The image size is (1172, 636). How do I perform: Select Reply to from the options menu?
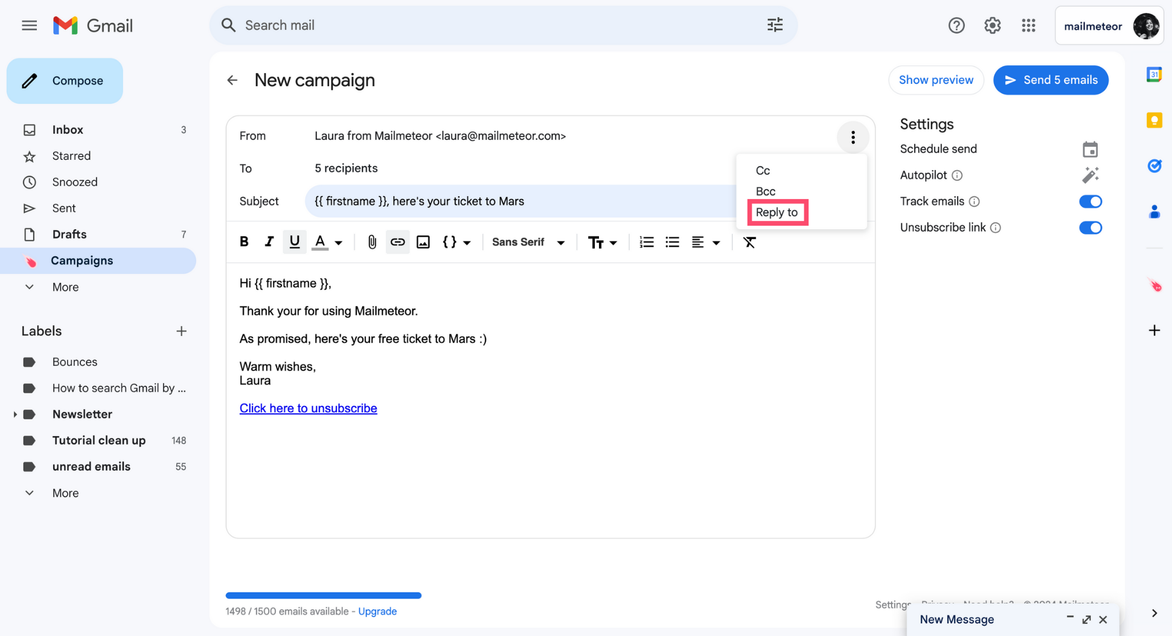(777, 212)
